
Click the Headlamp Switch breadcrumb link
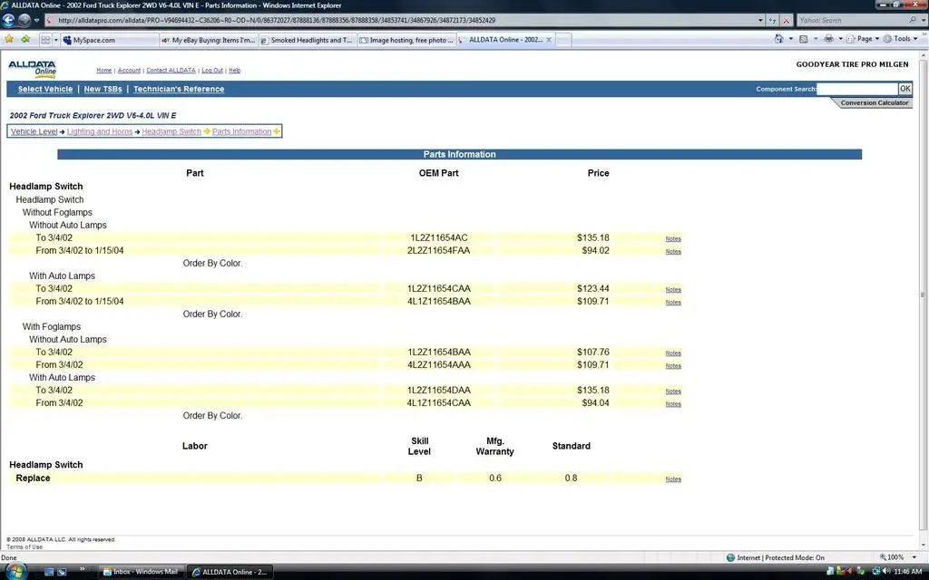tap(171, 131)
